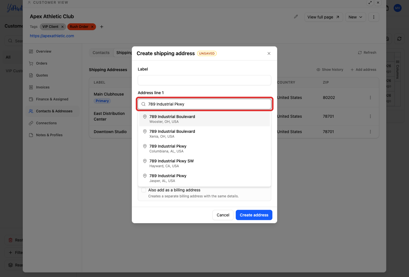Image resolution: width=409 pixels, height=277 pixels.
Task: Select Contacts & Addresses in sidebar
Action: (x=52, y=111)
